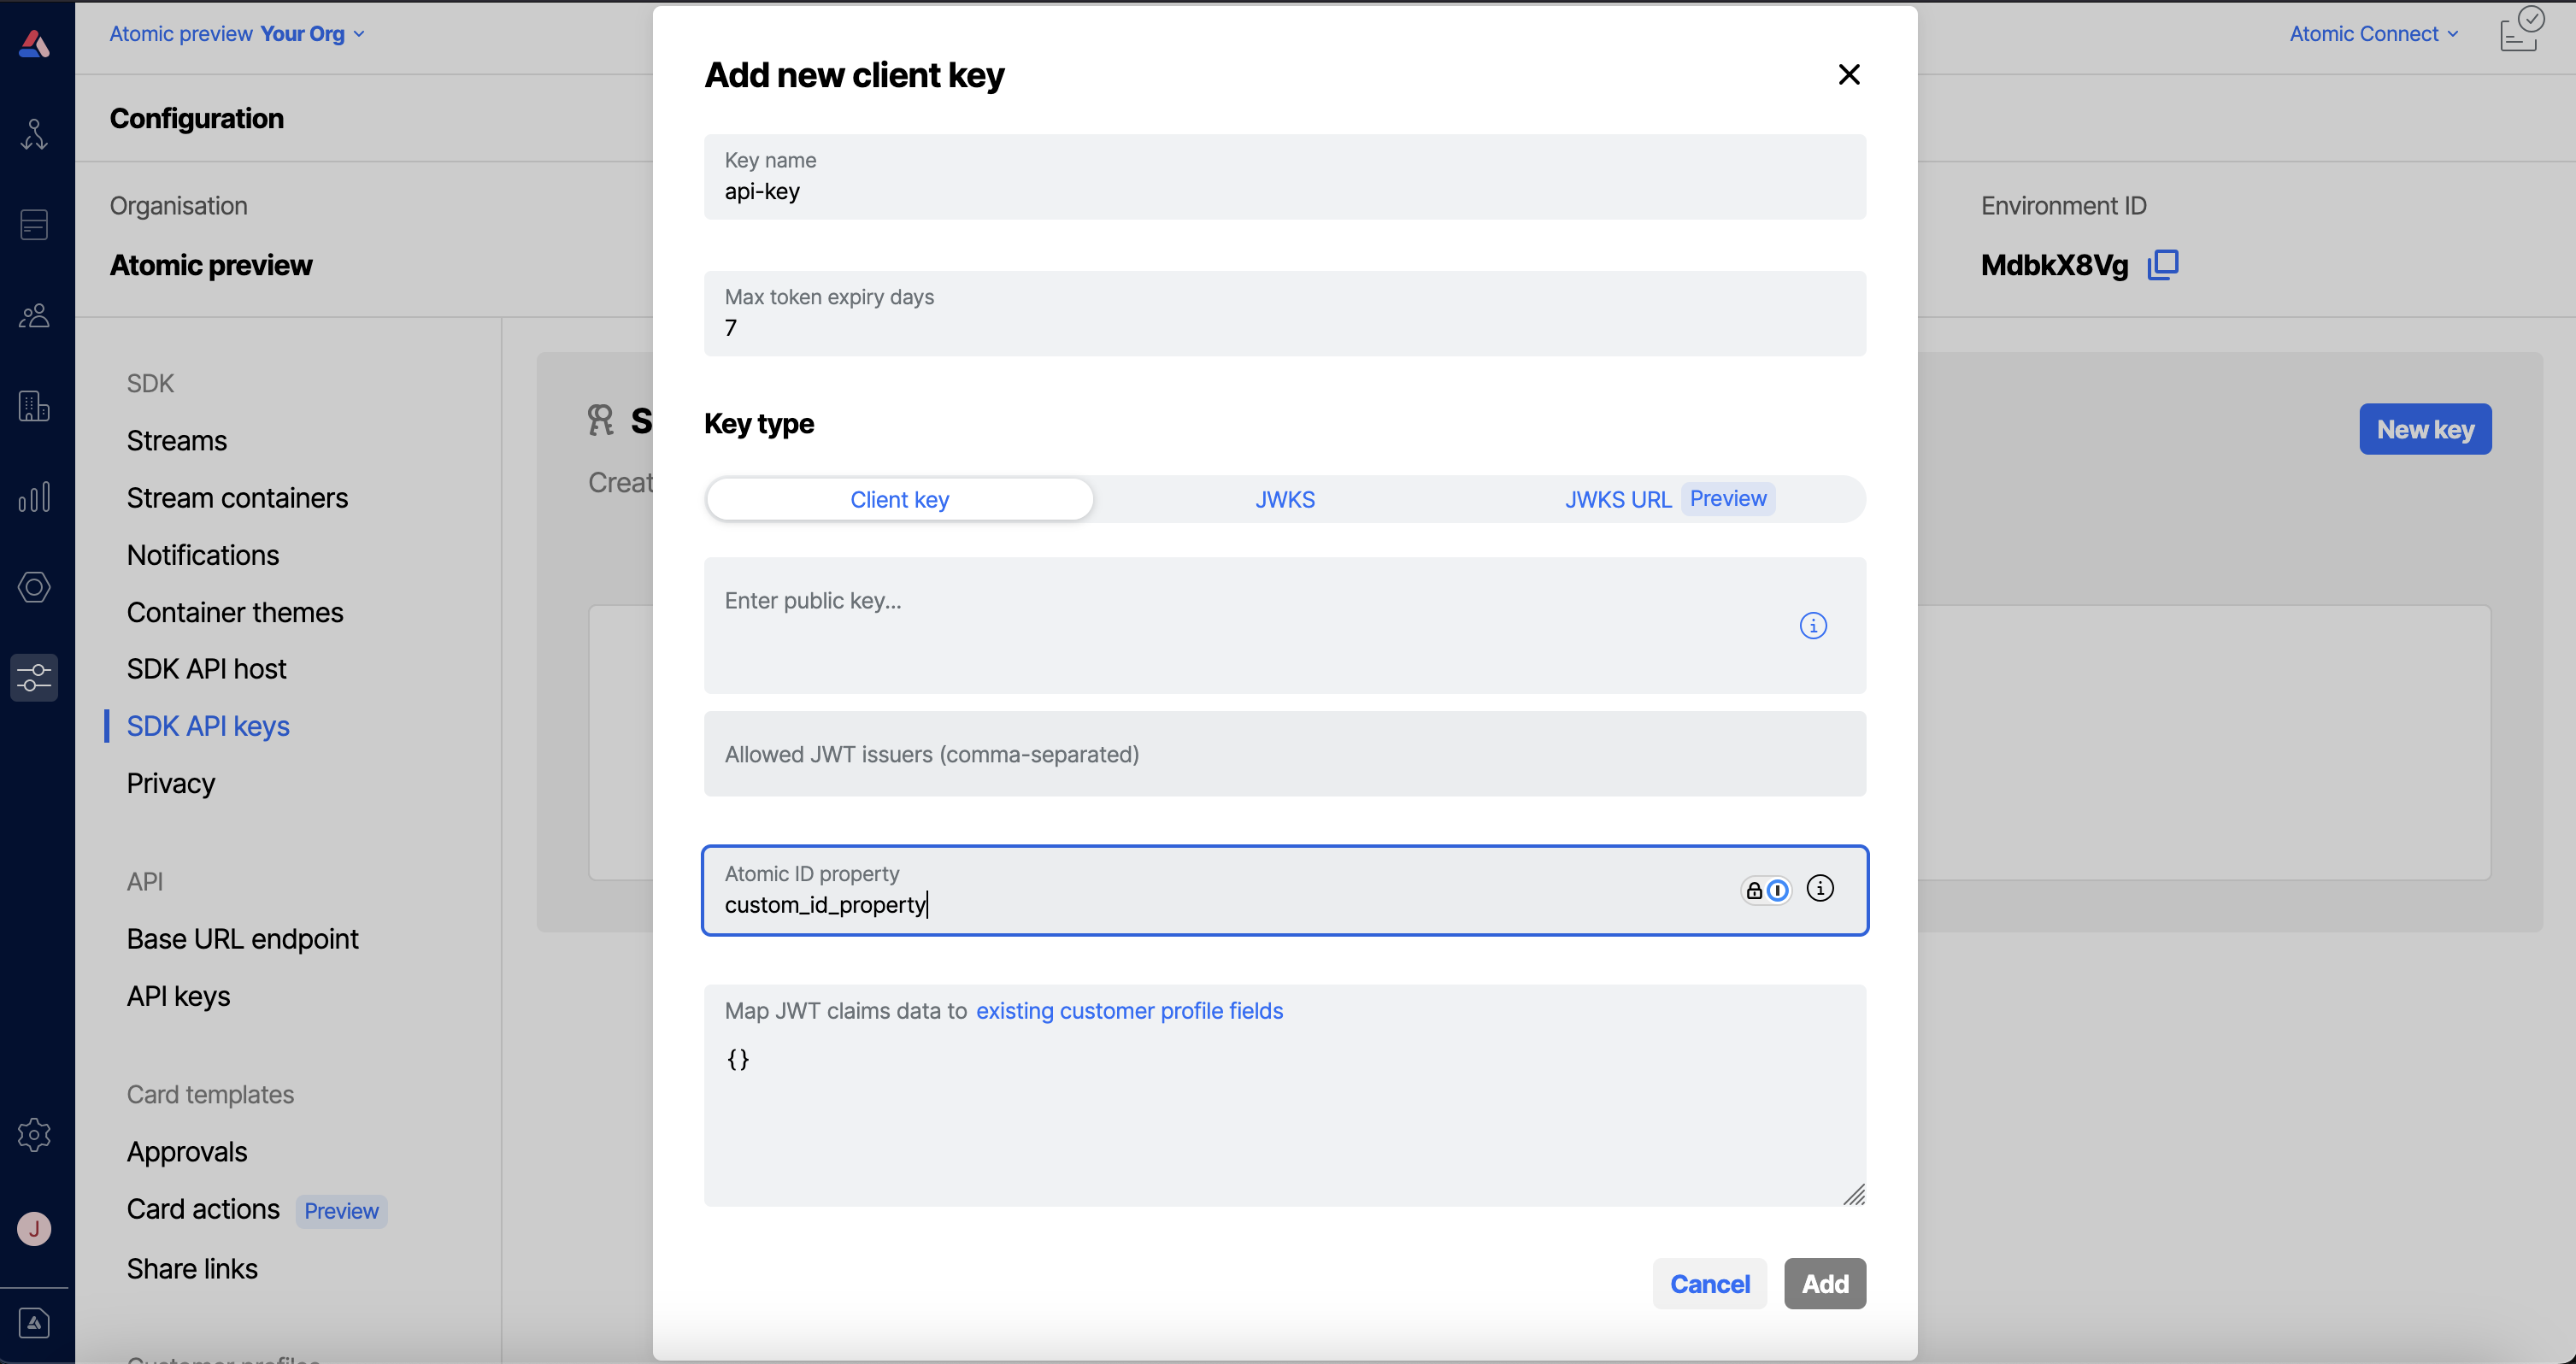Image resolution: width=2576 pixels, height=1364 pixels.
Task: Open the organisation building icon in sidebar
Action: click(x=34, y=406)
